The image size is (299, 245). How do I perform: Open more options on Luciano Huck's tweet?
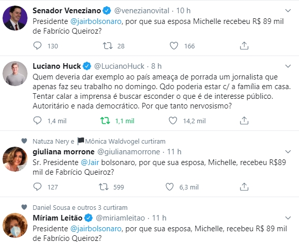[288, 66]
